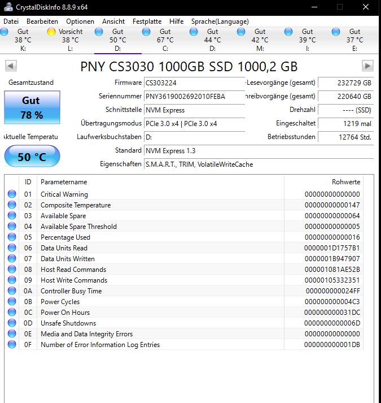381x403 pixels.
Task: Select the 44 °C D: drive orb
Action: click(x=194, y=32)
